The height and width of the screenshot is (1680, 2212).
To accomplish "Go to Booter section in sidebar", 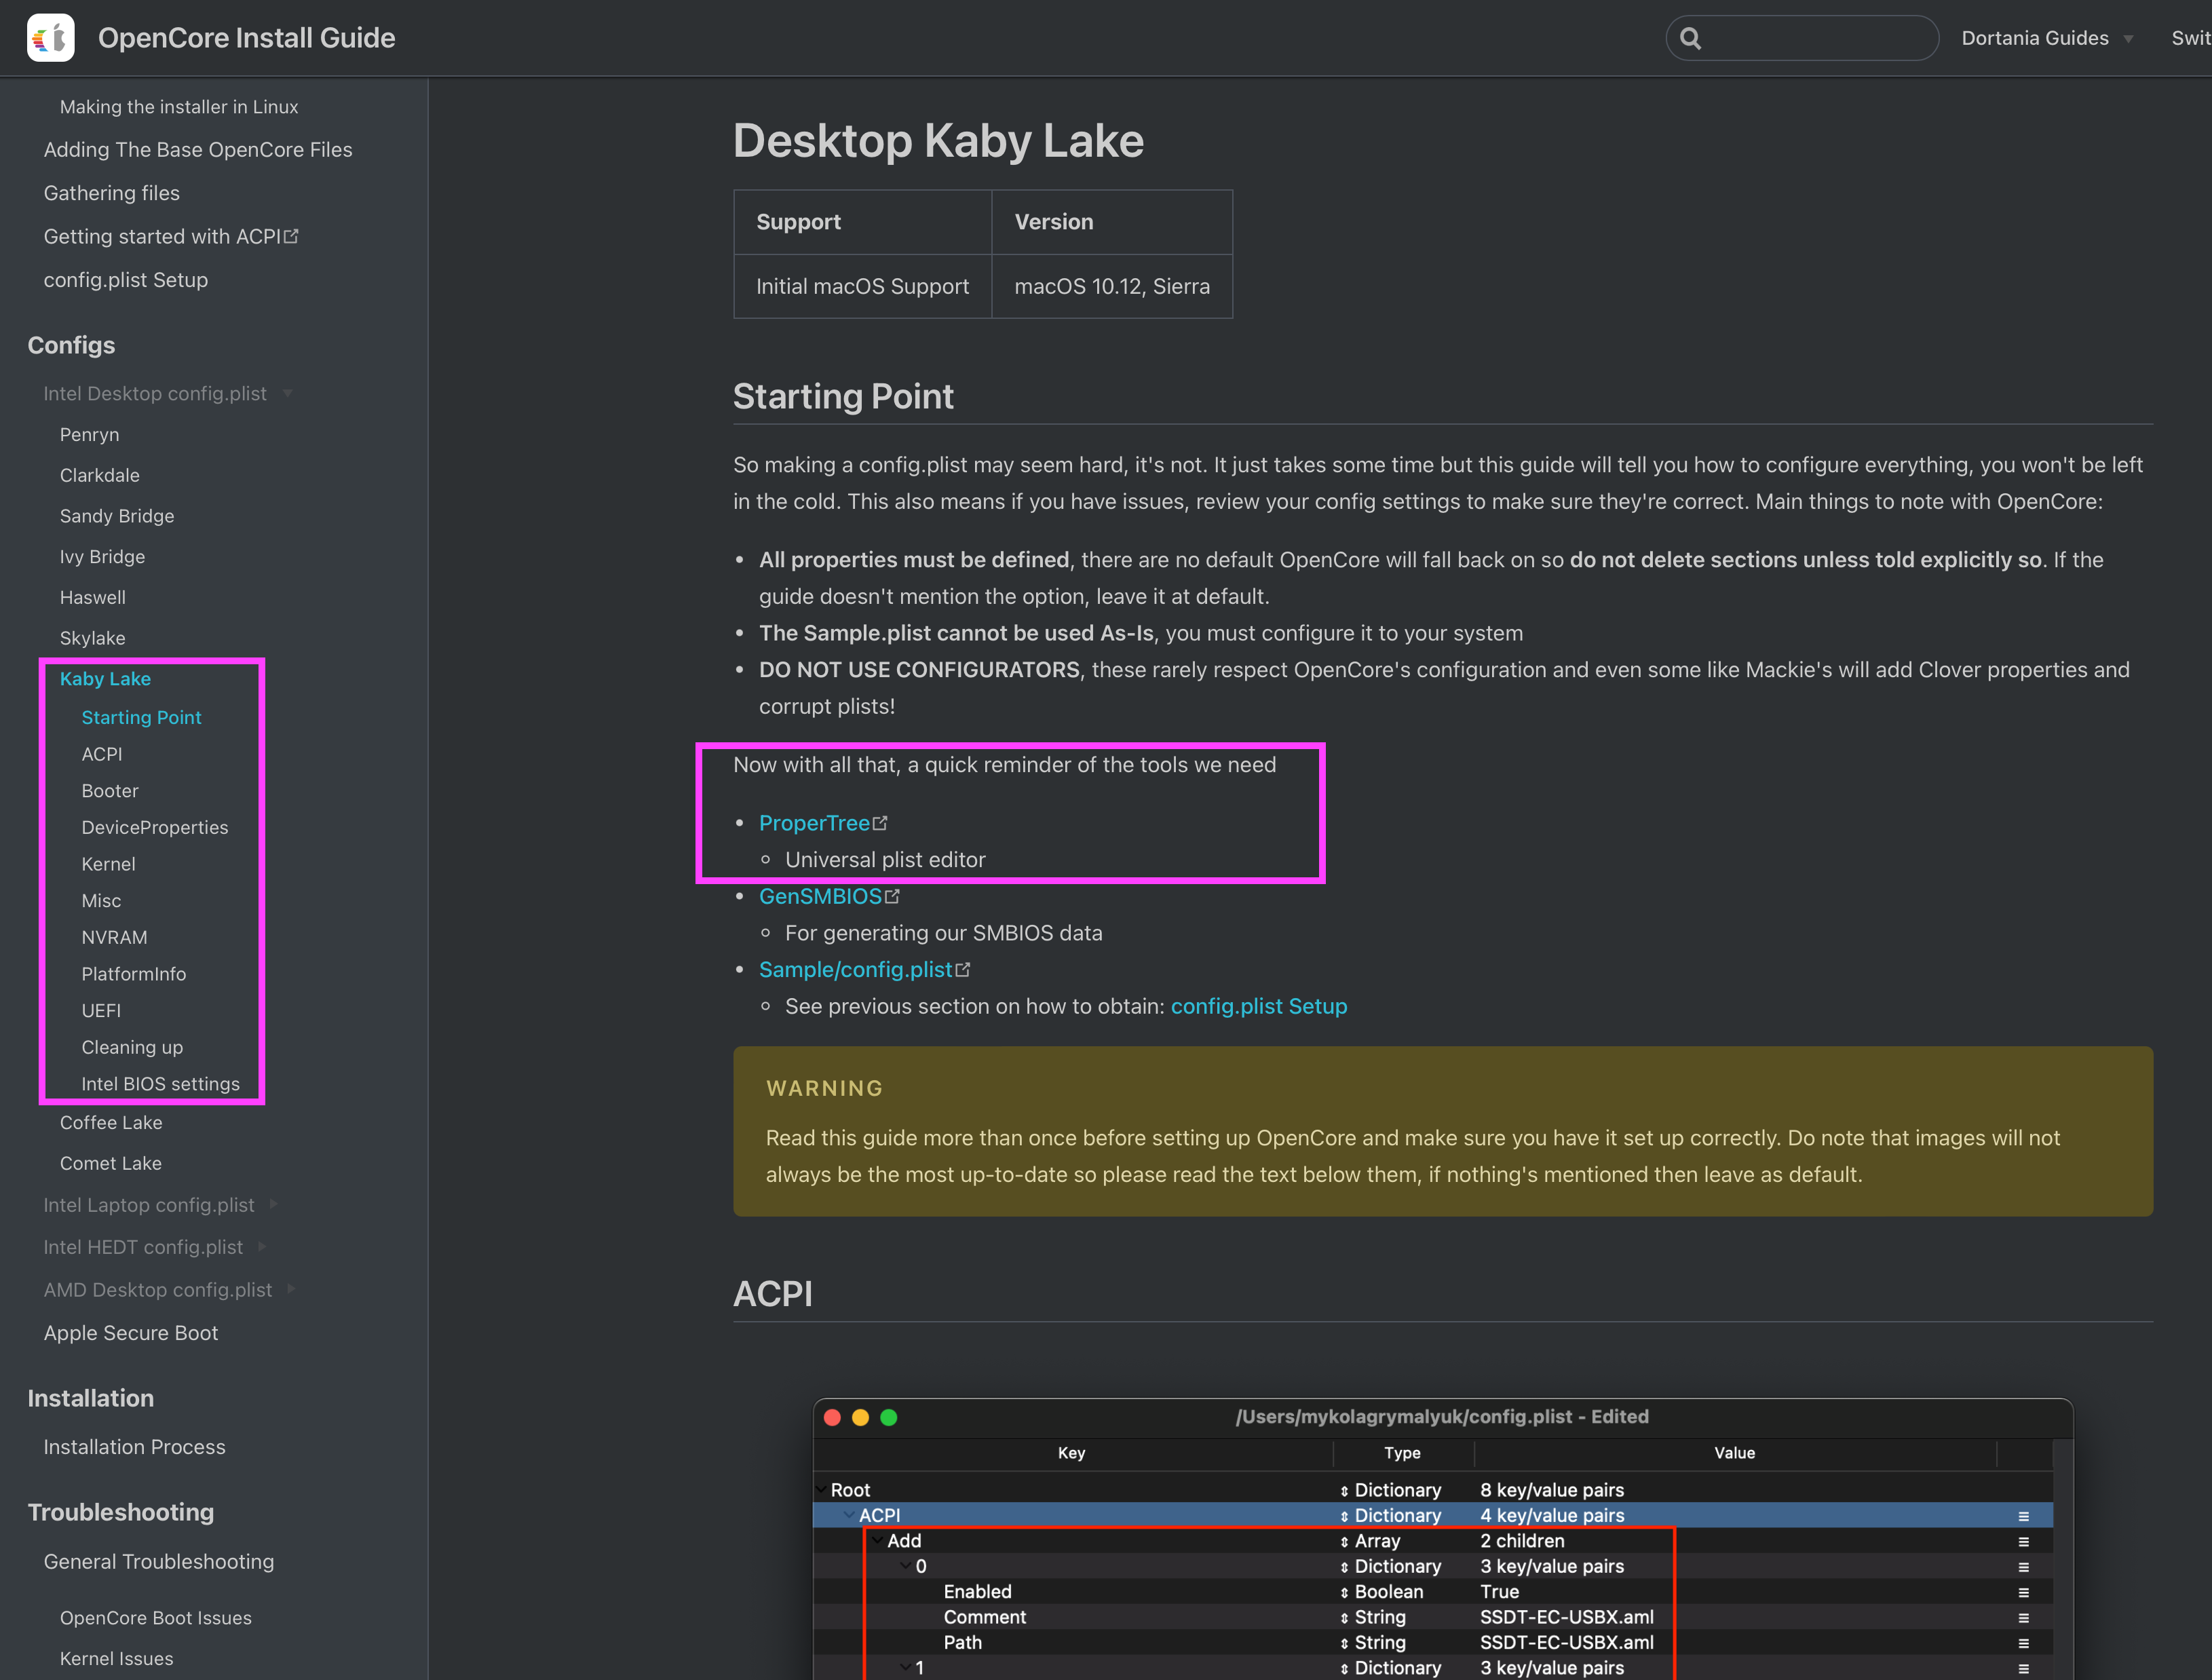I will [110, 791].
